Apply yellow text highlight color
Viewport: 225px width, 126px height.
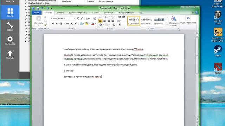[87, 23]
